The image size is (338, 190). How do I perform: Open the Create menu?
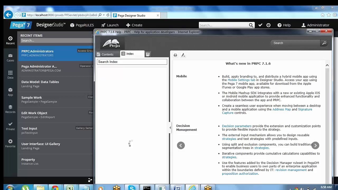point(134,25)
